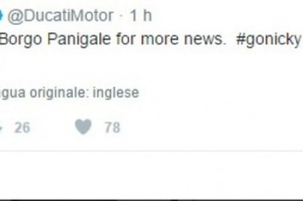Click the blank area below the divider line
Image resolution: width=303 pixels, height=201 pixels.
151,175
